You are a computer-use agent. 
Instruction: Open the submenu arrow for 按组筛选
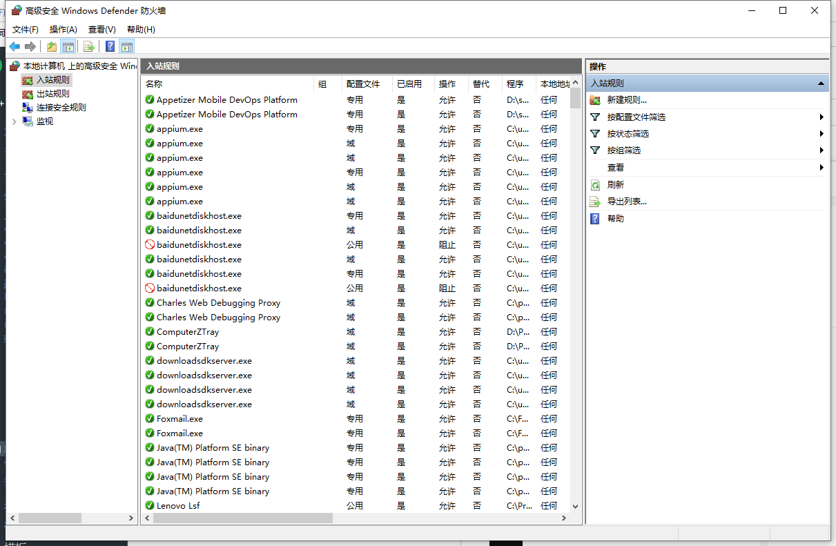[822, 150]
